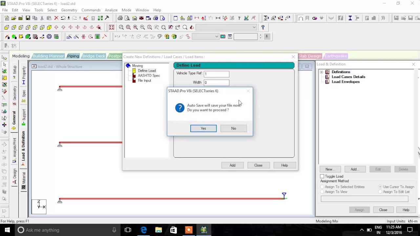420x236 pixels.
Task: Click the Width input field
Action: (216, 83)
